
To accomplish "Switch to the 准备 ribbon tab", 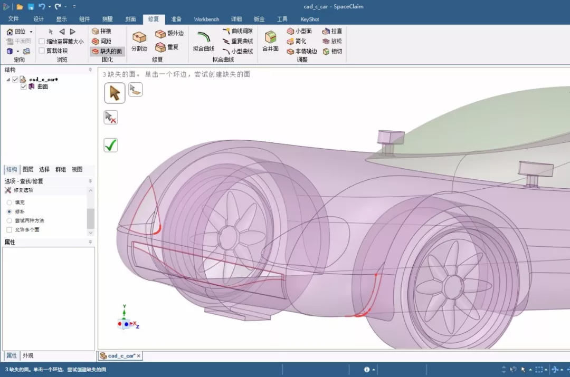I will tap(176, 19).
